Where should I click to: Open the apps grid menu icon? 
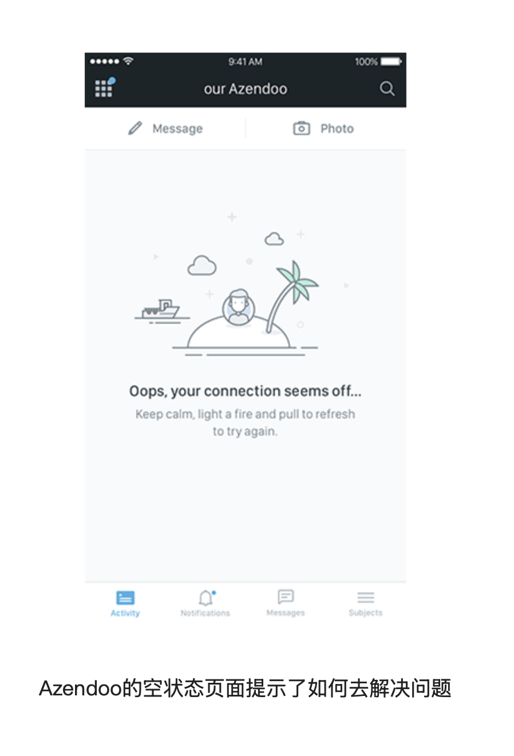[104, 88]
